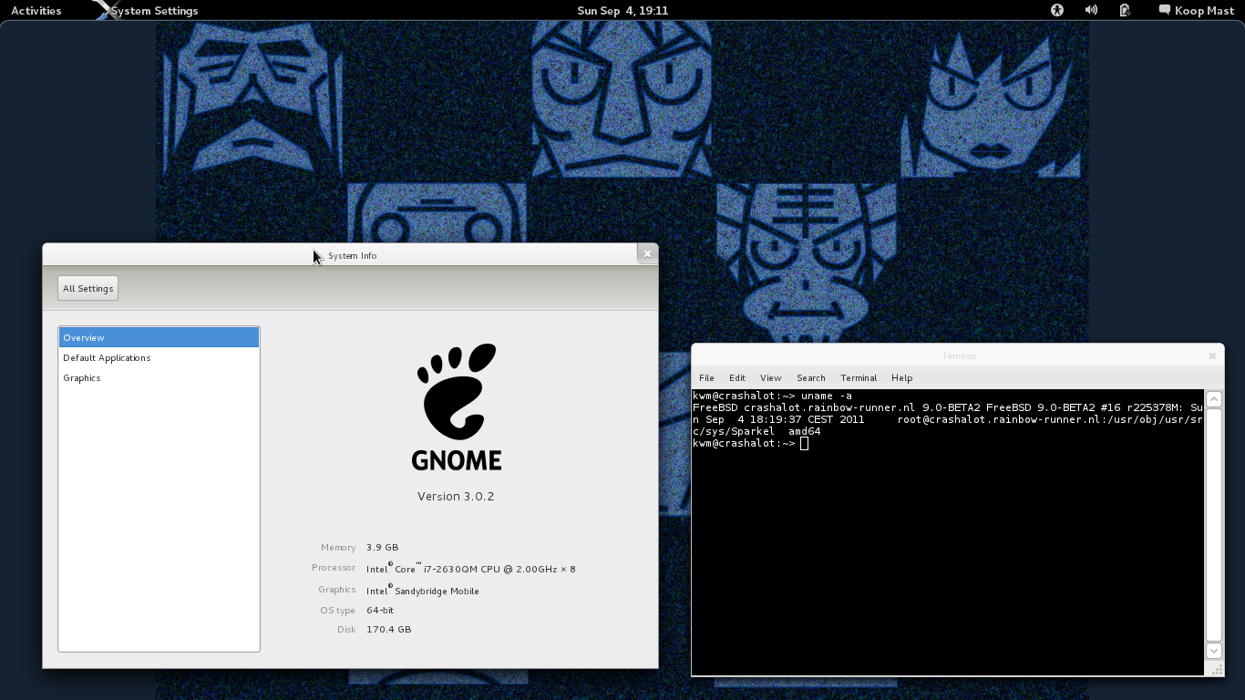
Task: Click the 170.4 GB disk value
Action: click(389, 630)
